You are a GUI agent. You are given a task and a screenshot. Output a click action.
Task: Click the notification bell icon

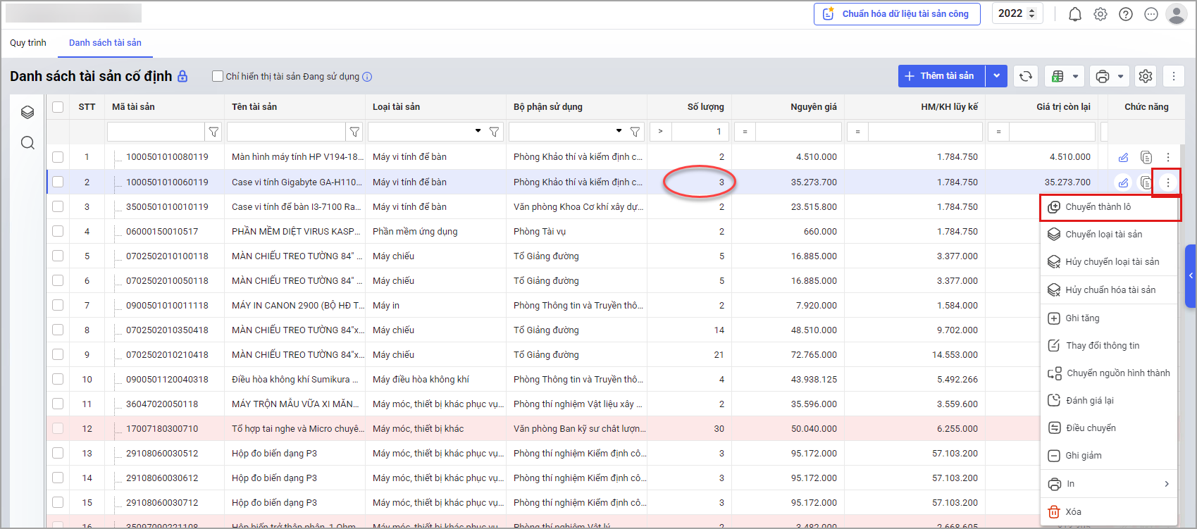tap(1074, 14)
